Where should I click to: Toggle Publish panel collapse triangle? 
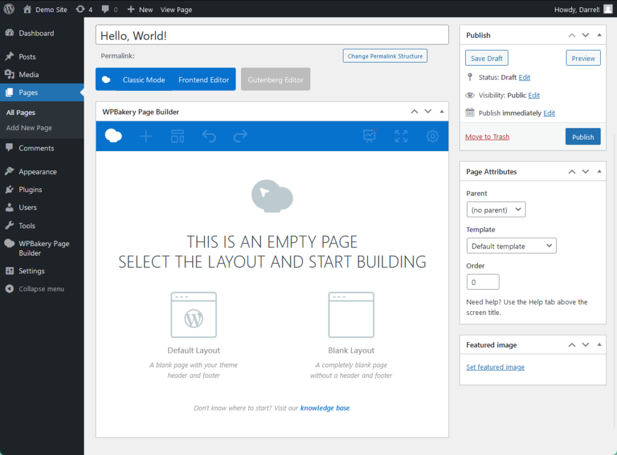coord(600,35)
